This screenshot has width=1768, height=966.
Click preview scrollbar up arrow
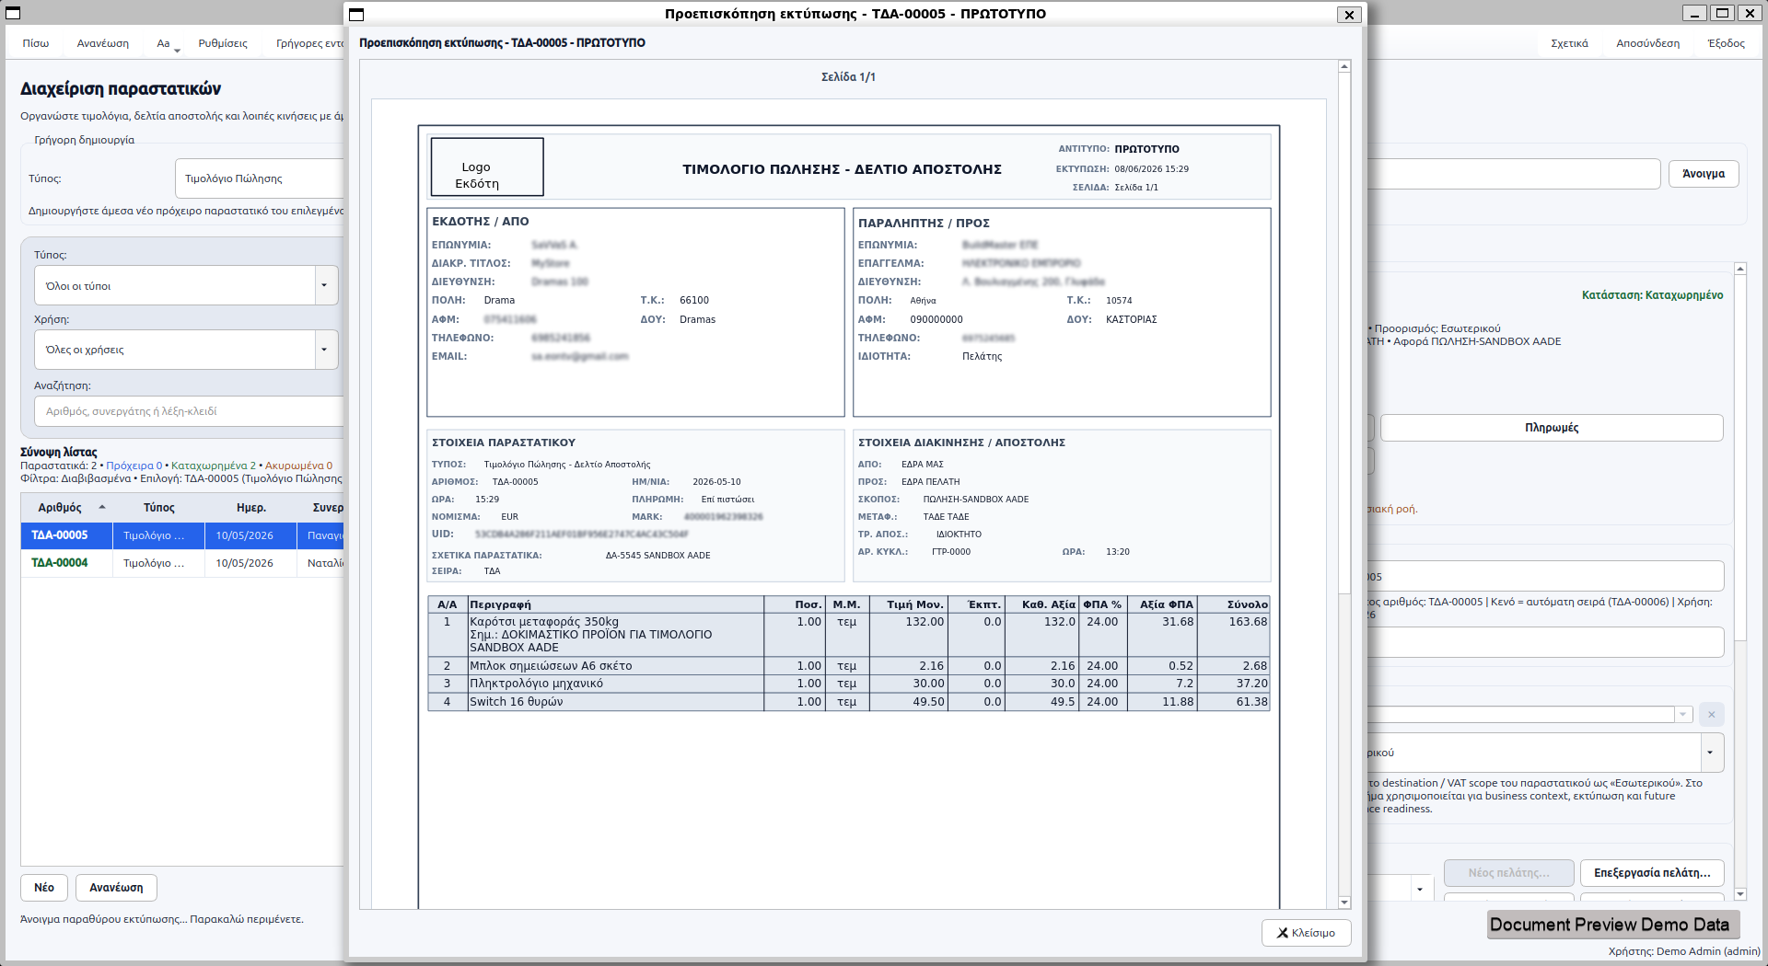point(1344,66)
